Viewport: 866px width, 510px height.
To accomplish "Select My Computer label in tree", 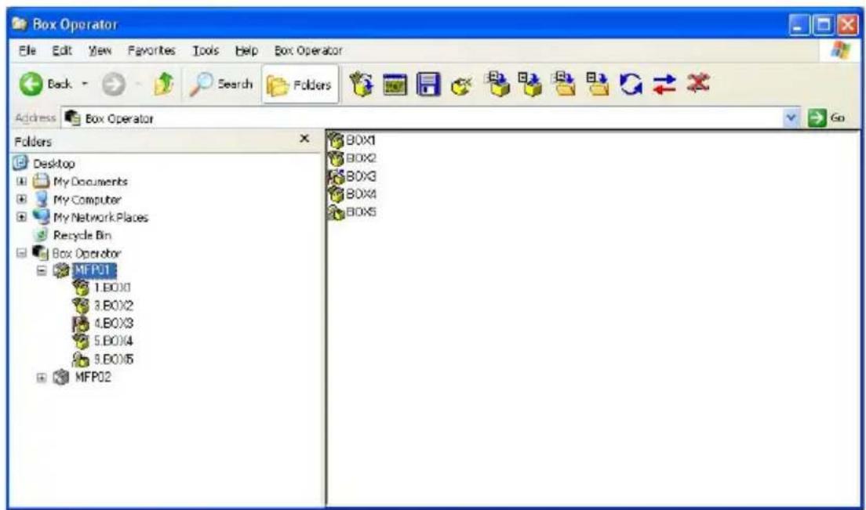I will (87, 199).
